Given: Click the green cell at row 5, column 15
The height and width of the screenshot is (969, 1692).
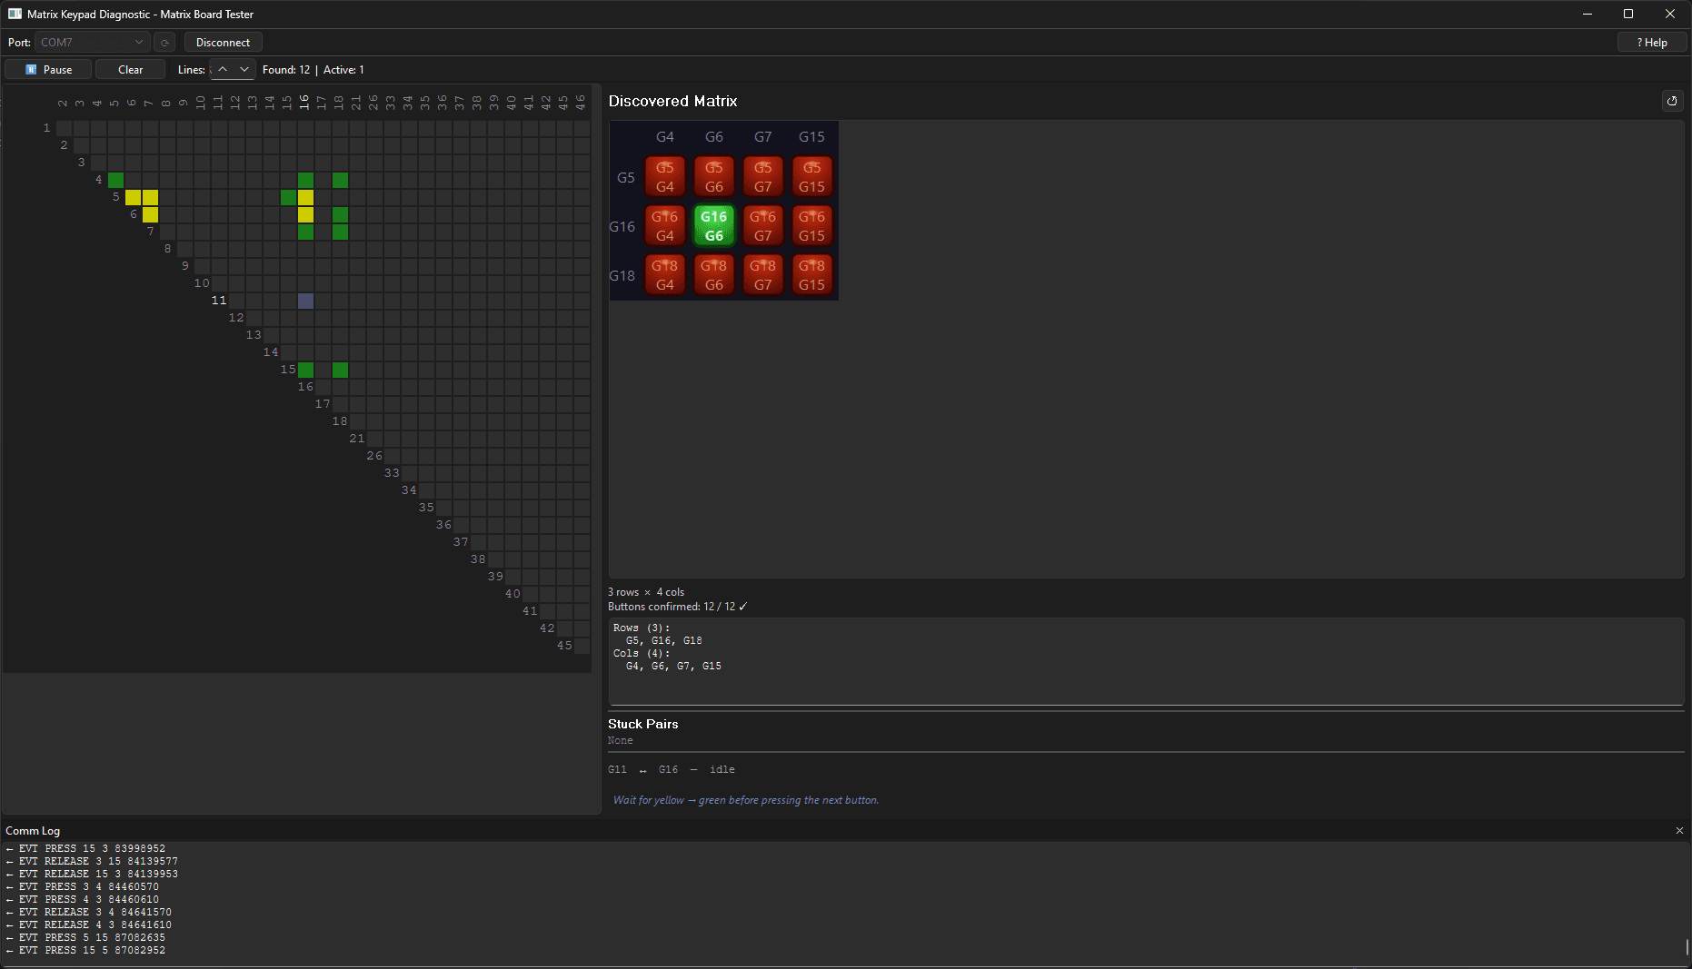Looking at the screenshot, I should 288,197.
